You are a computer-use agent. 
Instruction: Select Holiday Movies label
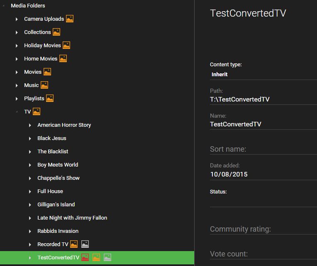tap(42, 45)
